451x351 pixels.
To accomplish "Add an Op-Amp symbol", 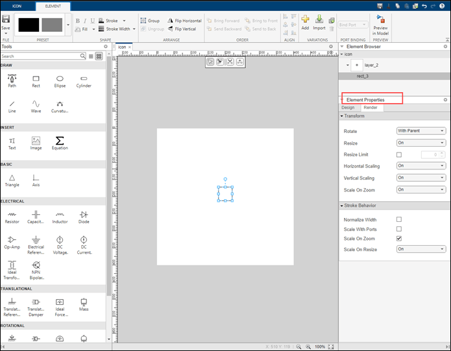I will (x=12, y=243).
